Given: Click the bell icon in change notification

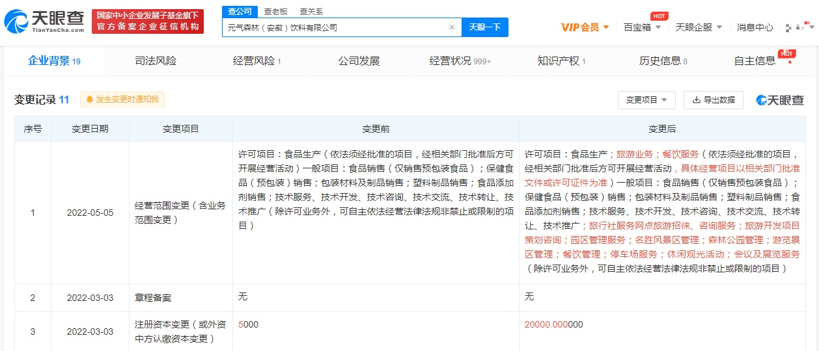Looking at the screenshot, I should pyautogui.click(x=89, y=99).
